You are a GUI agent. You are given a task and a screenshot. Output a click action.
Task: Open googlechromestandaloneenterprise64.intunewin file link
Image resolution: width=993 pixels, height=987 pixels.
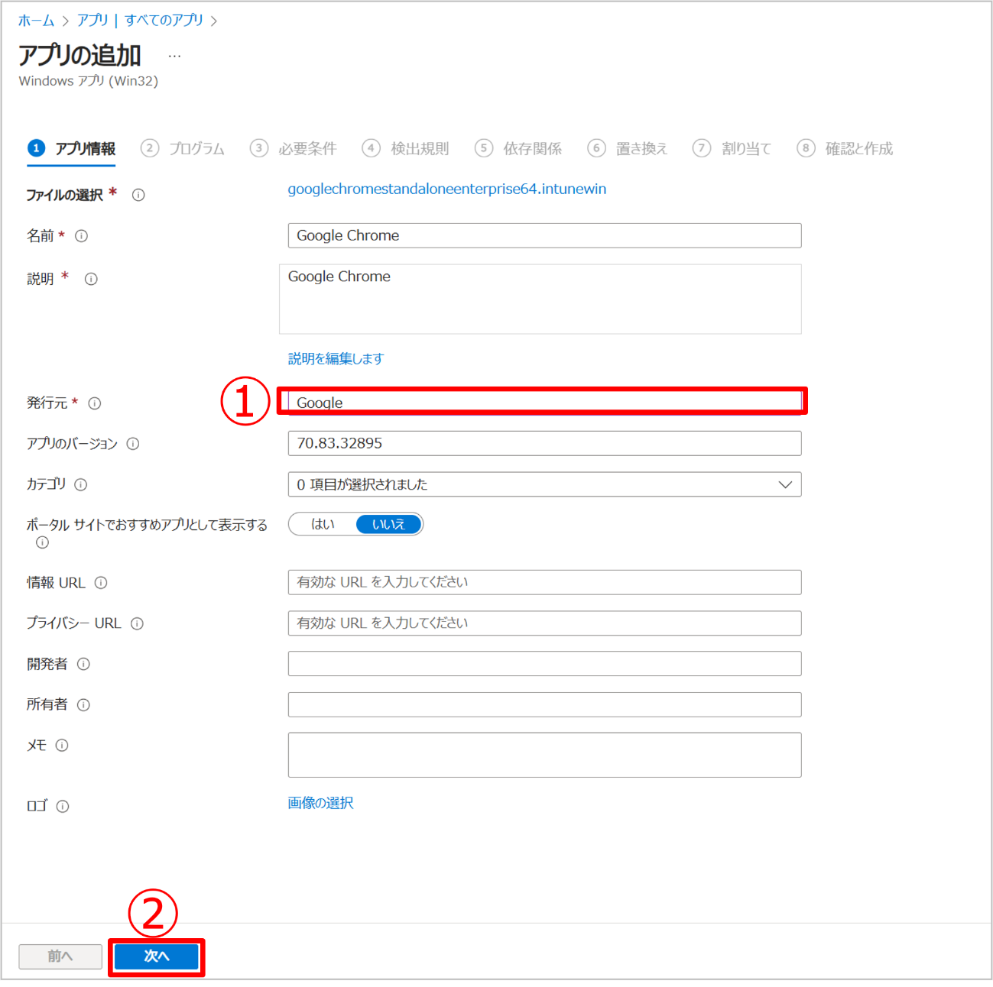(x=447, y=189)
